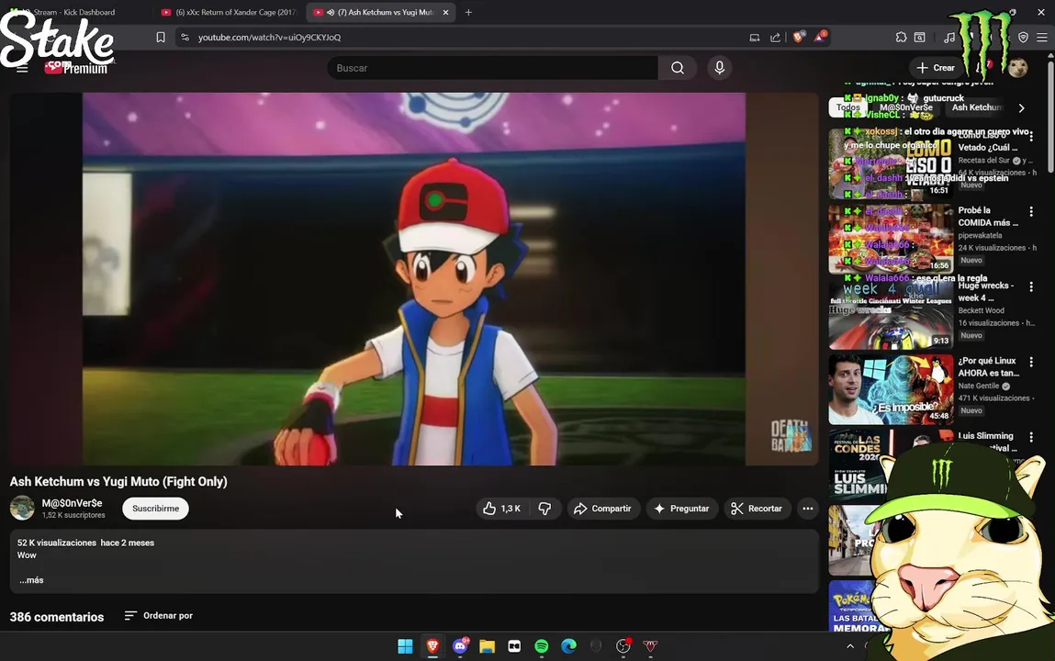This screenshot has width=1055, height=661.
Task: Start voice search with the microphone icon
Action: 719,68
